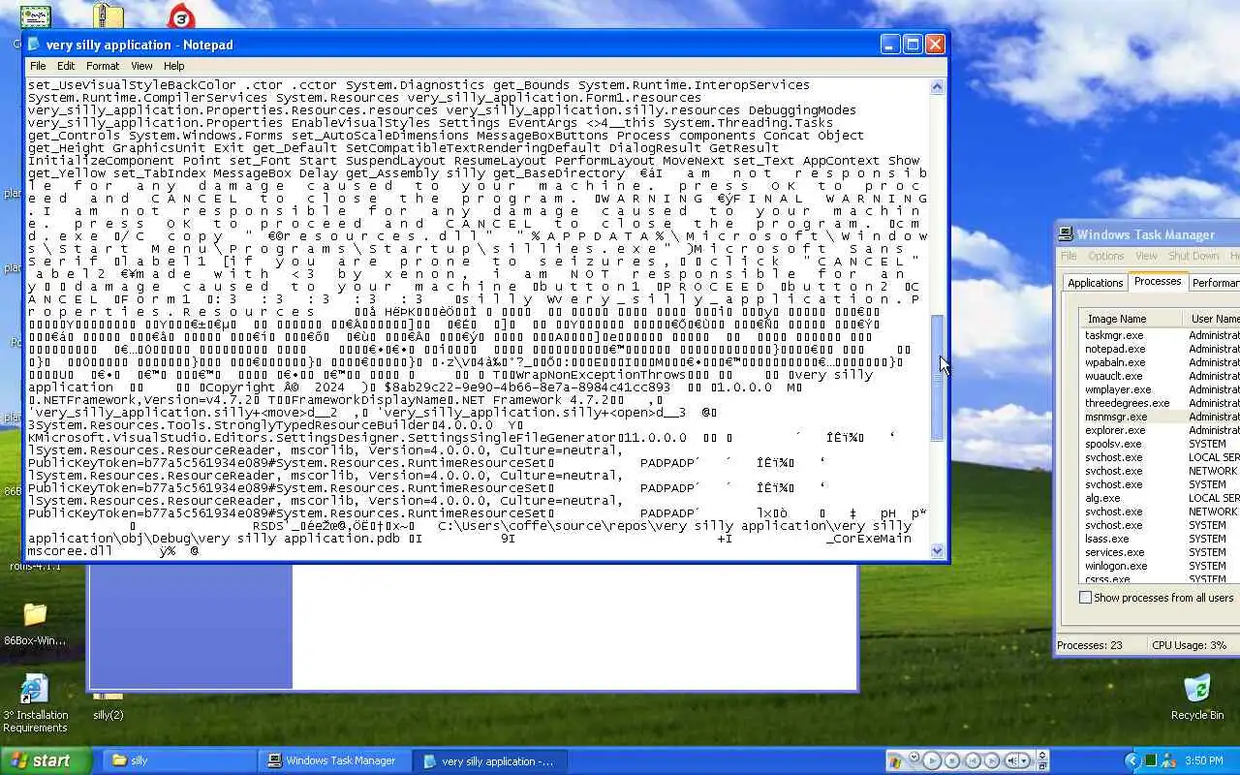Open the 3° Installation Requirements shortcut
This screenshot has height=775, width=1240.
coord(35,704)
